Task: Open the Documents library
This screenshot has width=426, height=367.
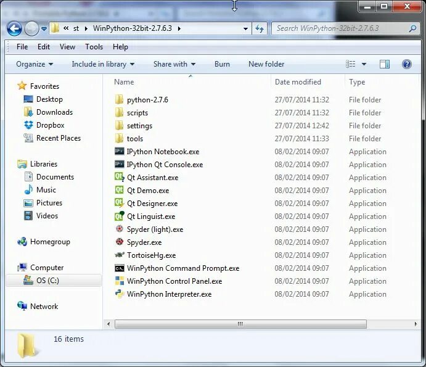Action: (x=55, y=177)
